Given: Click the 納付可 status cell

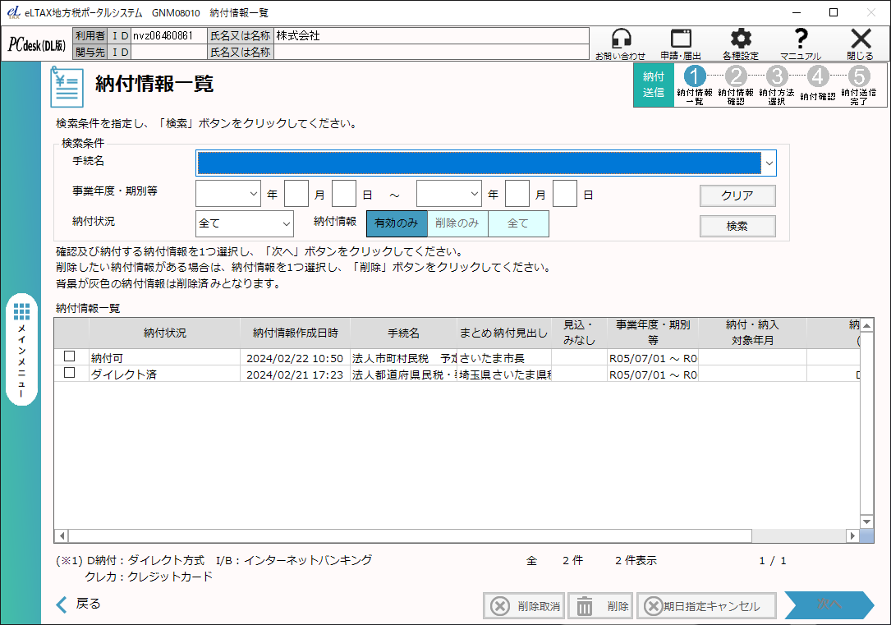Looking at the screenshot, I should (165, 358).
